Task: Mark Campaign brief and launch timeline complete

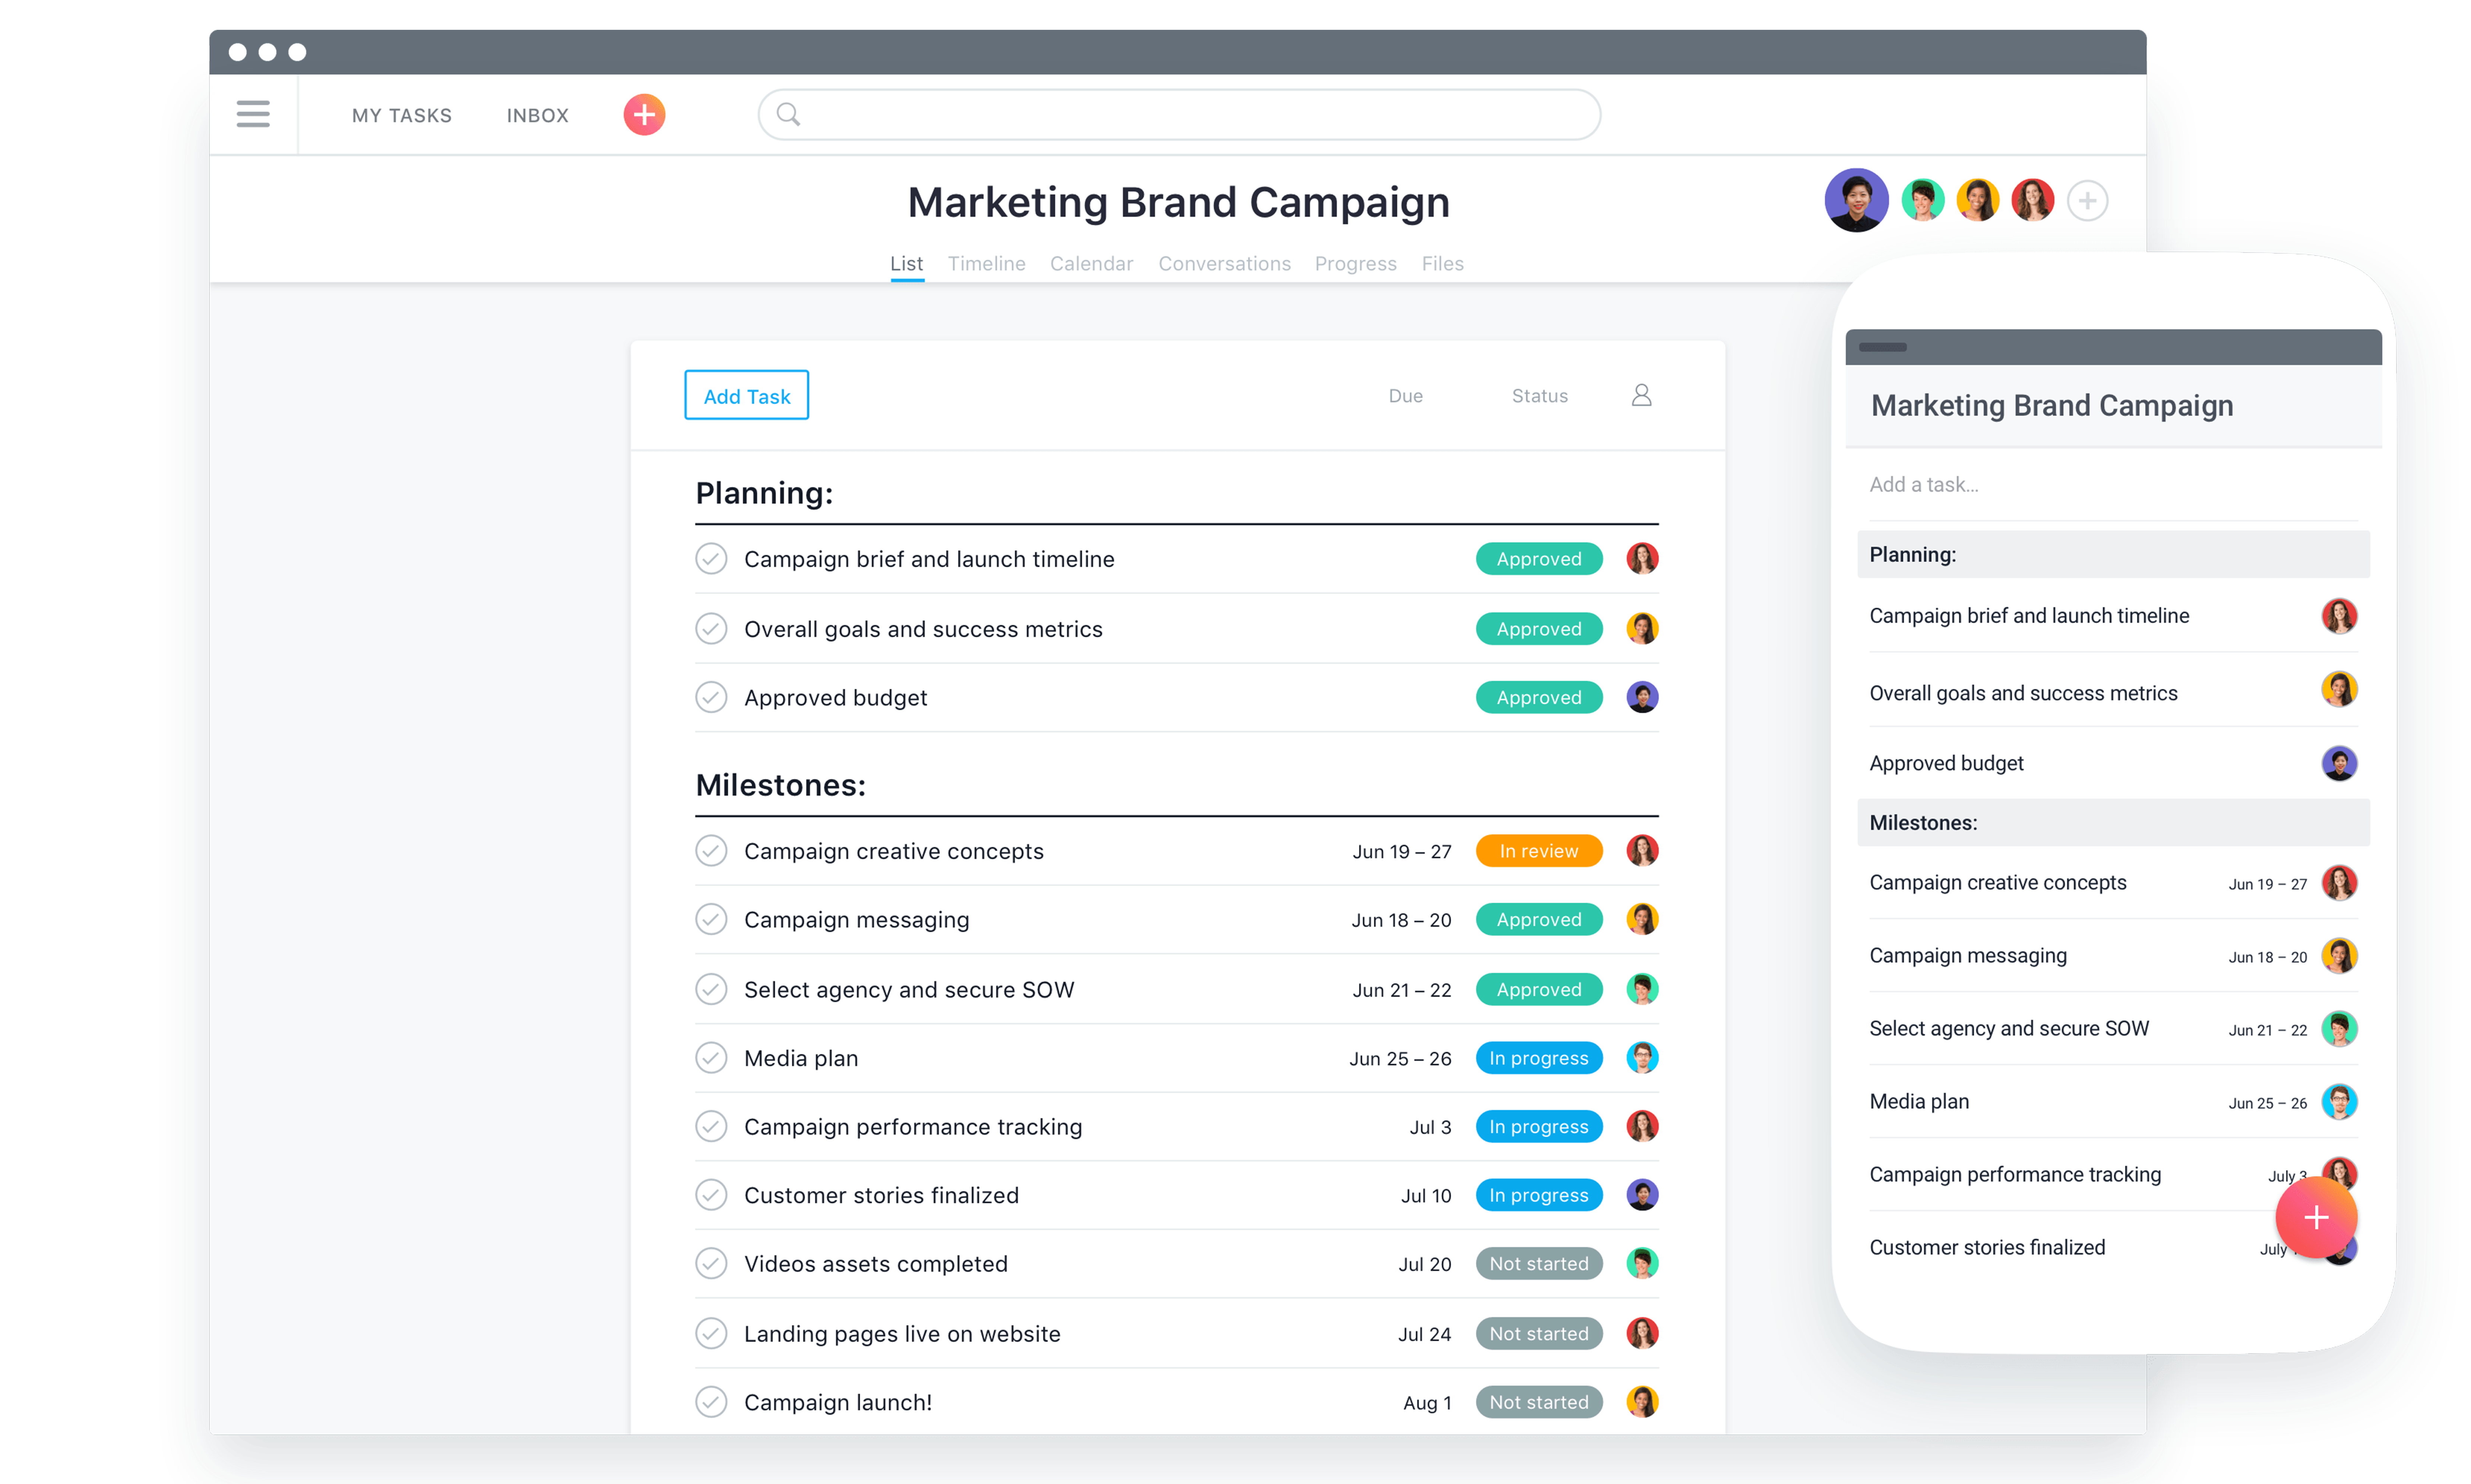Action: click(x=711, y=558)
